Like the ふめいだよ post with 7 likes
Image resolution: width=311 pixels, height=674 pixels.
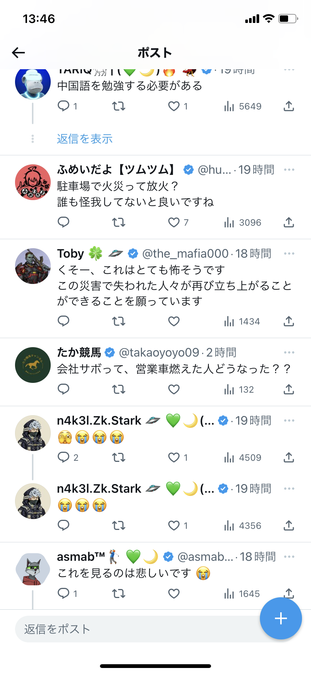178,222
